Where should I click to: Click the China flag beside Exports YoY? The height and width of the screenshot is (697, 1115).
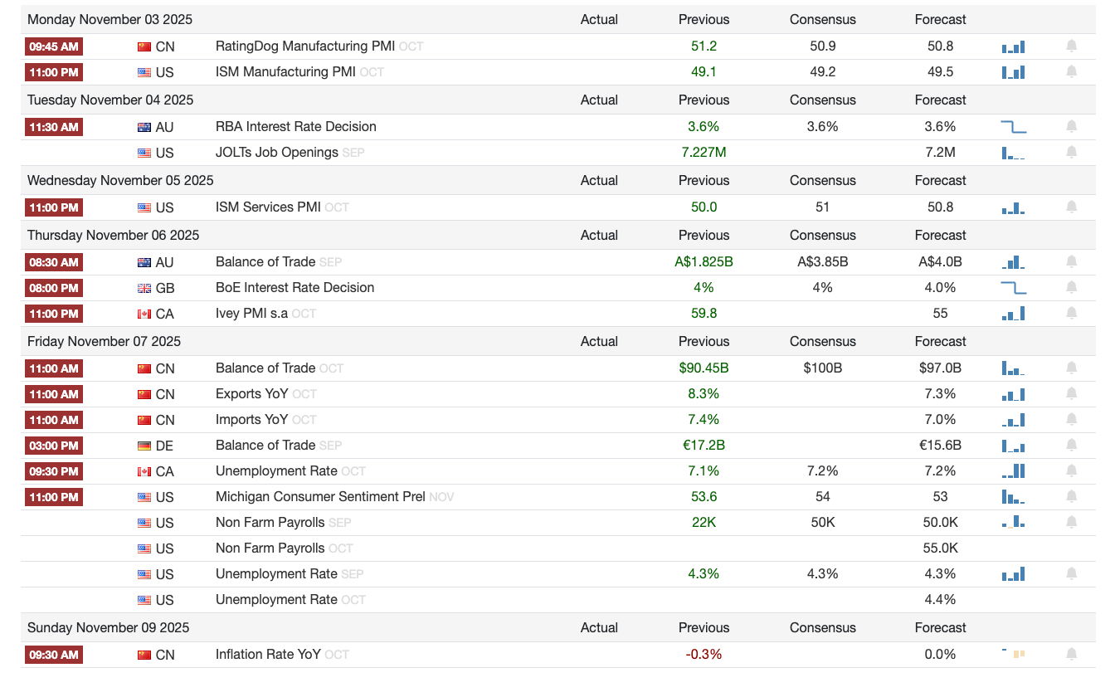point(144,394)
